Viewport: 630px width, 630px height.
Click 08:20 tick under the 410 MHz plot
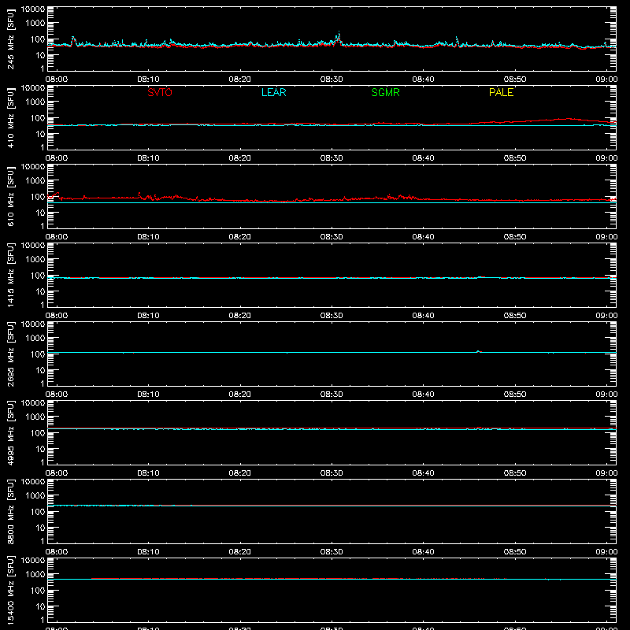(x=240, y=158)
